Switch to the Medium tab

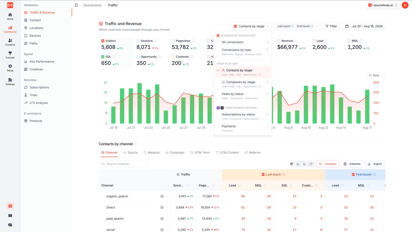click(x=152, y=153)
